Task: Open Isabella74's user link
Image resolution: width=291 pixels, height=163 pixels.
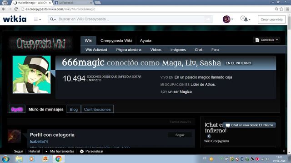Action: 39,141
